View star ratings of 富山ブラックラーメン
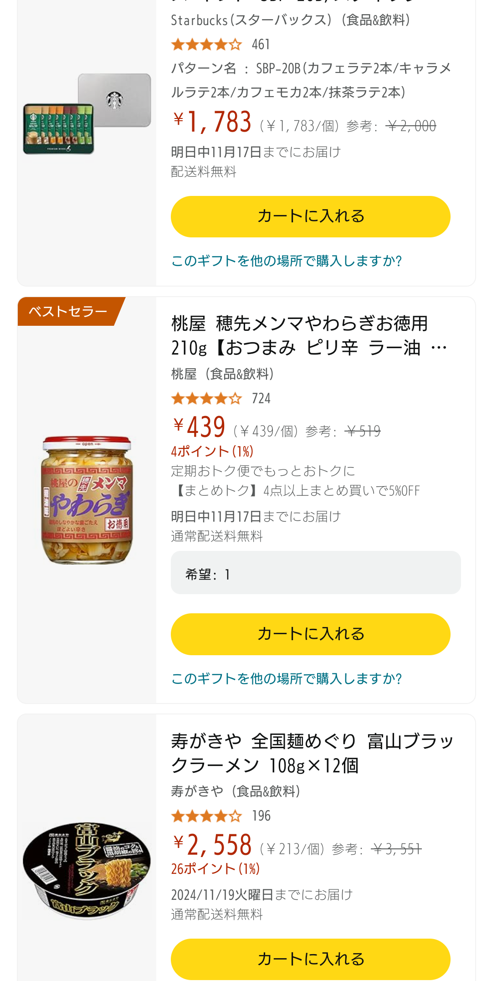This screenshot has height=981, width=492. click(206, 816)
